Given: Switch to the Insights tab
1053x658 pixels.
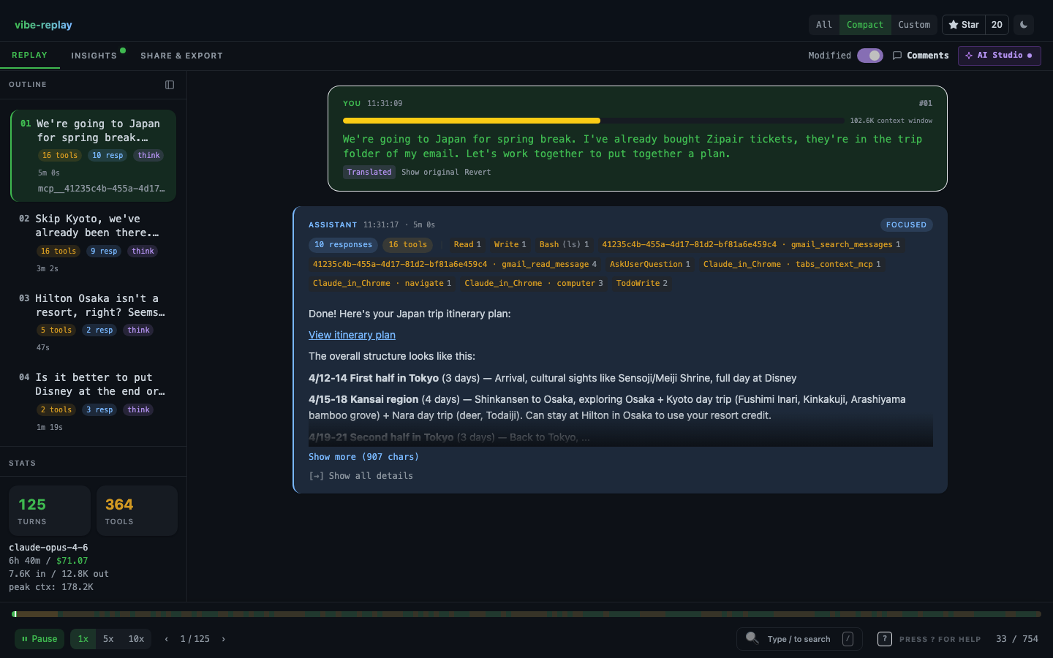Looking at the screenshot, I should pyautogui.click(x=94, y=56).
